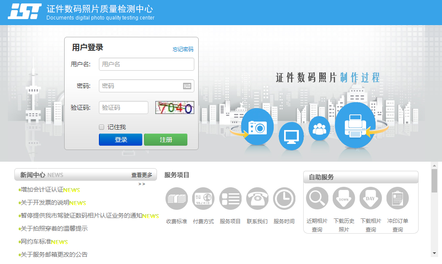Open the 近期相片查询 magnifier icon
The image size is (442, 264).
(x=317, y=198)
